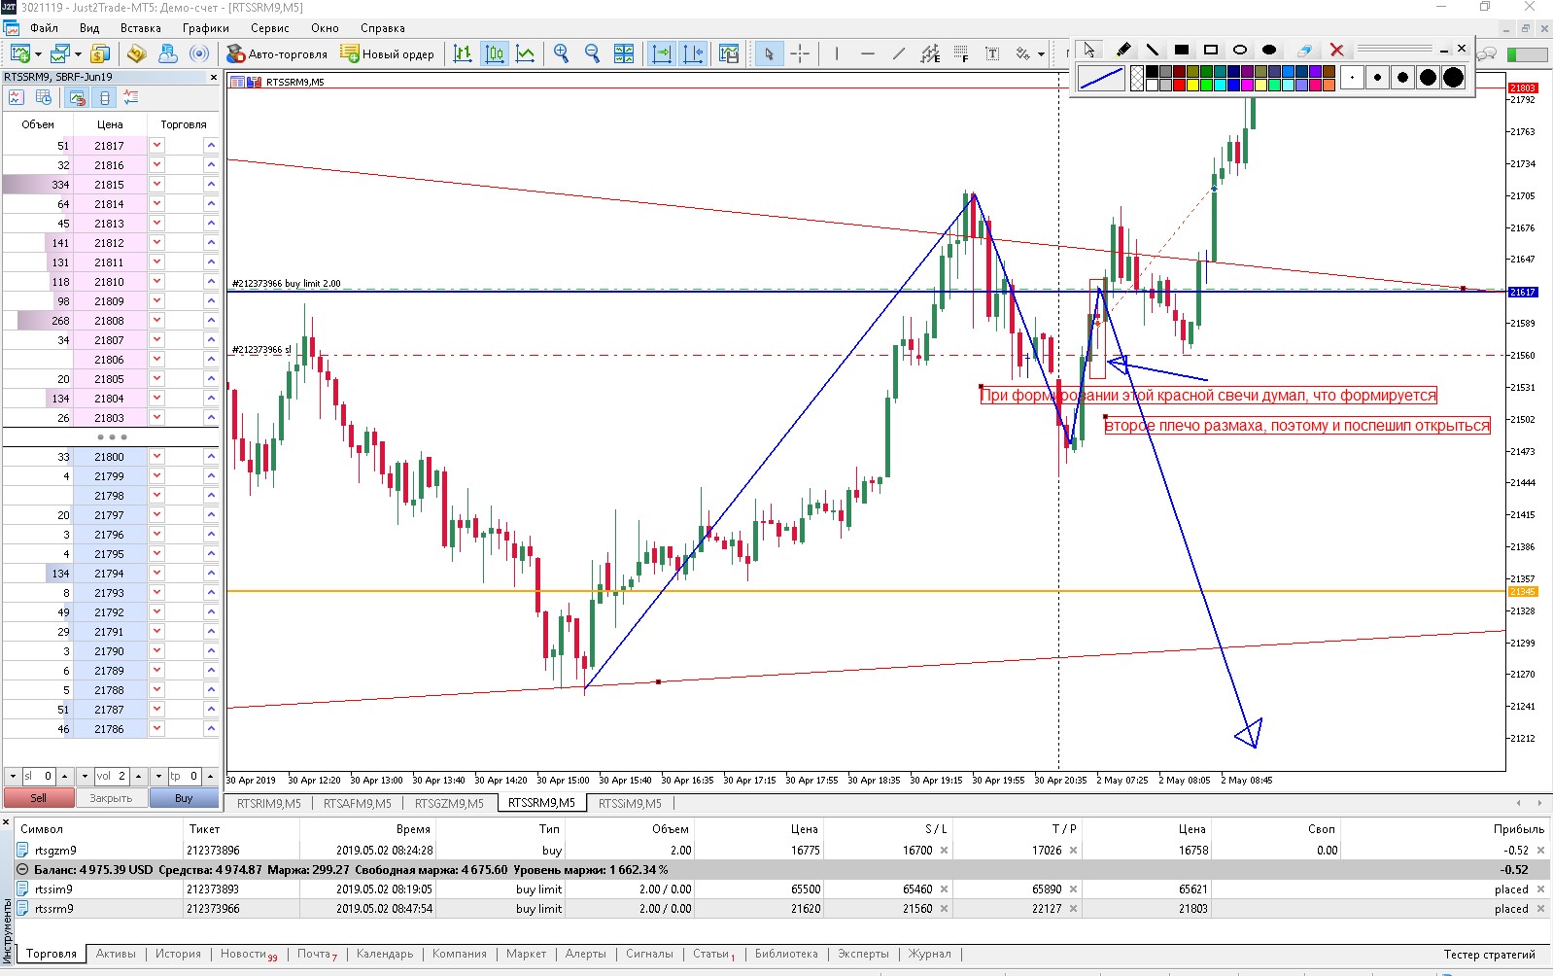
Task: Switch chart to line chart mode
Action: (x=526, y=54)
